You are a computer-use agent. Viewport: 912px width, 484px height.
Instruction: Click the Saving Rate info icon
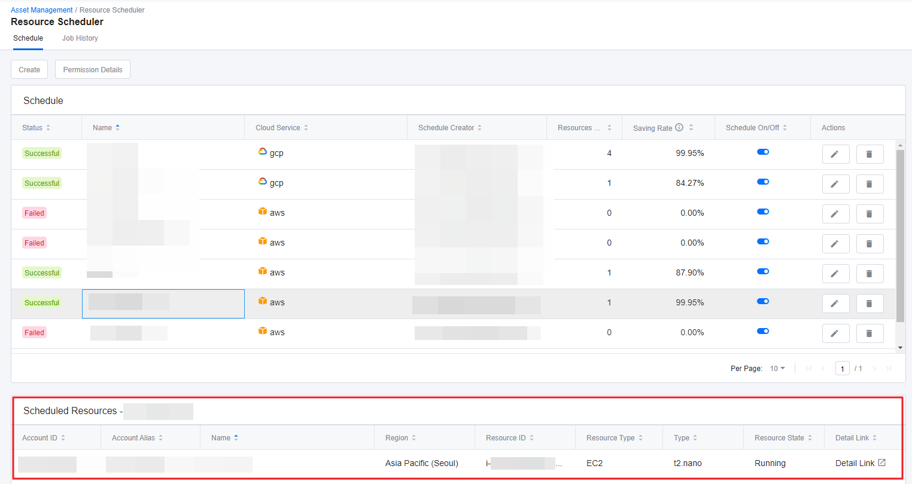coord(679,127)
